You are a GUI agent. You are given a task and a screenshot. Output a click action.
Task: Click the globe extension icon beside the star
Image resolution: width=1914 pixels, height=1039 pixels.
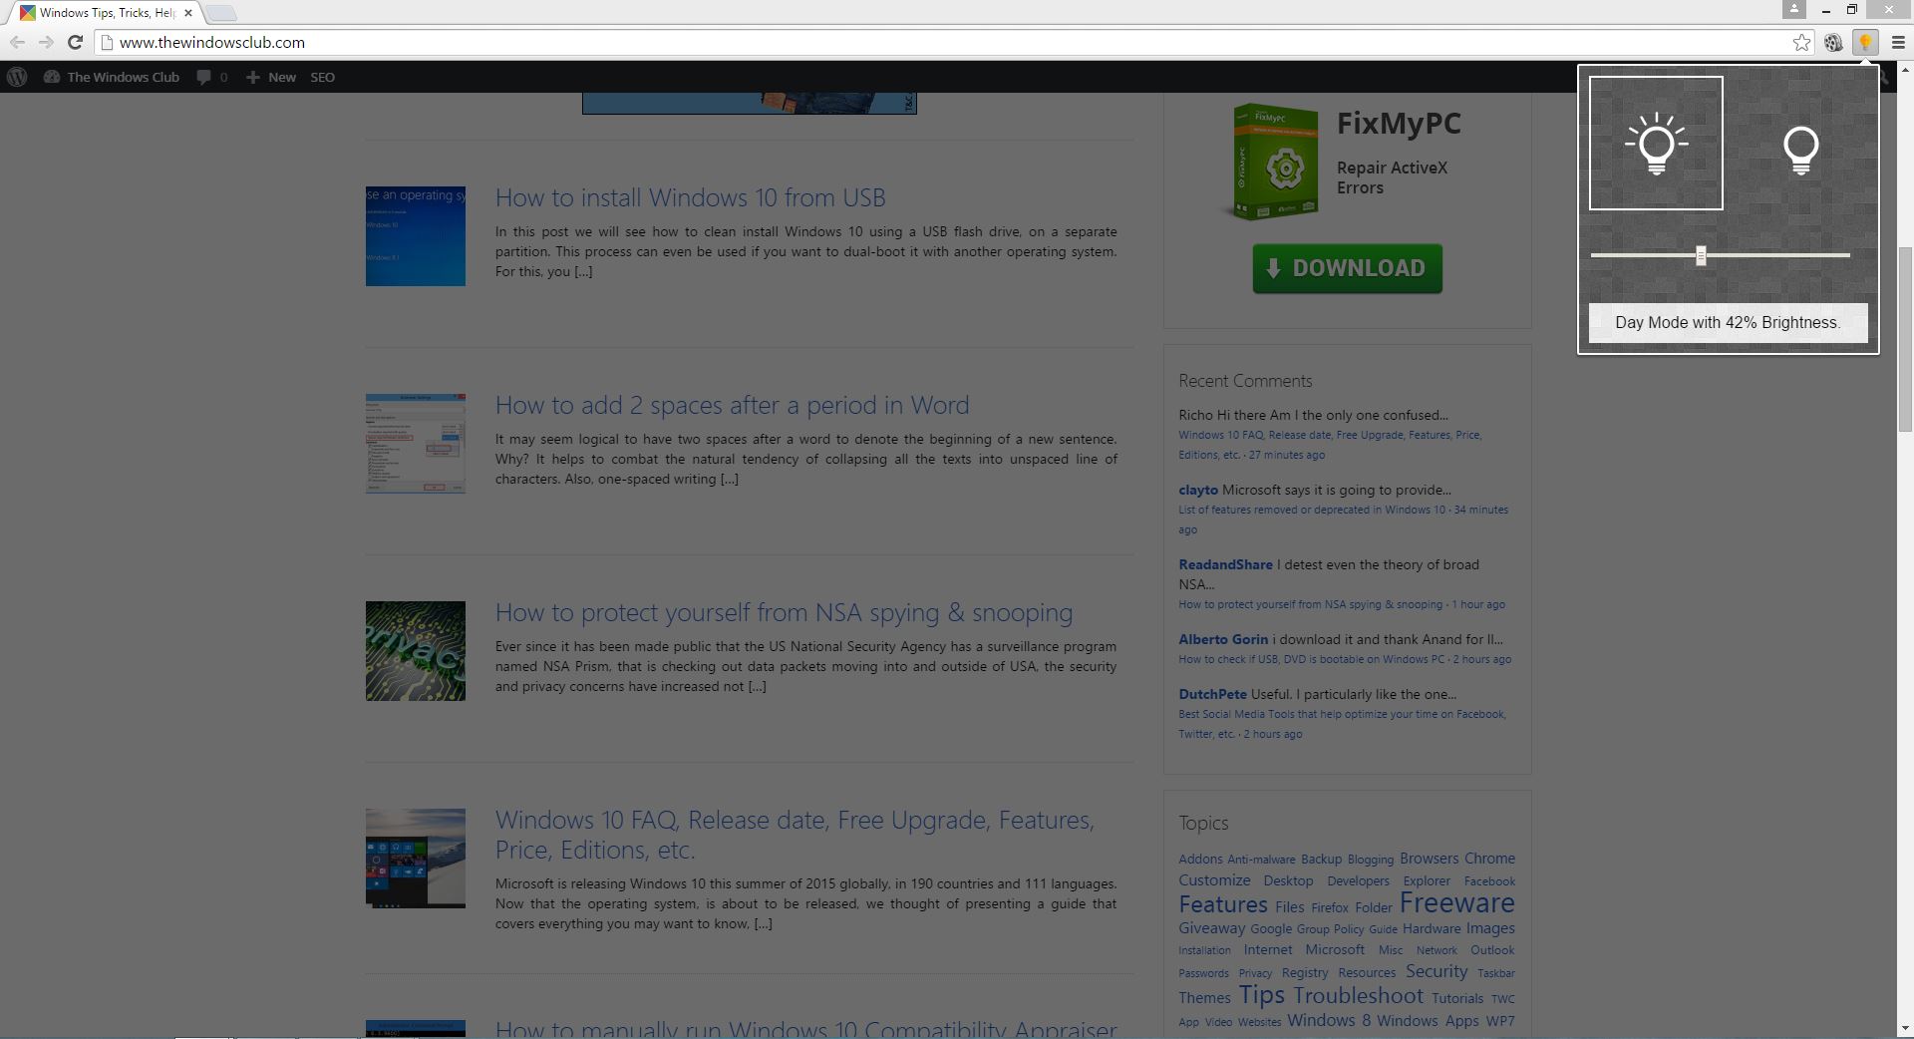(1833, 43)
